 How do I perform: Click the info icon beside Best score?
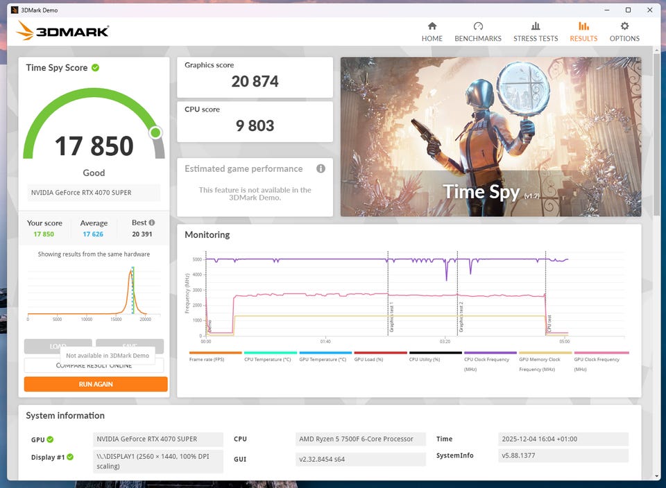152,223
